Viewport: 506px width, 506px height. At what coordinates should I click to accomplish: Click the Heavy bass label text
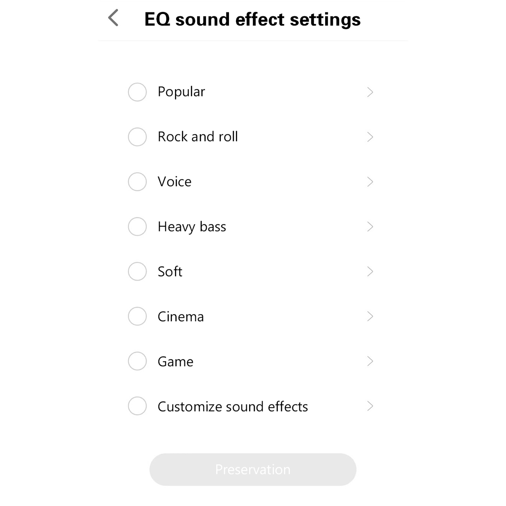coord(192,227)
